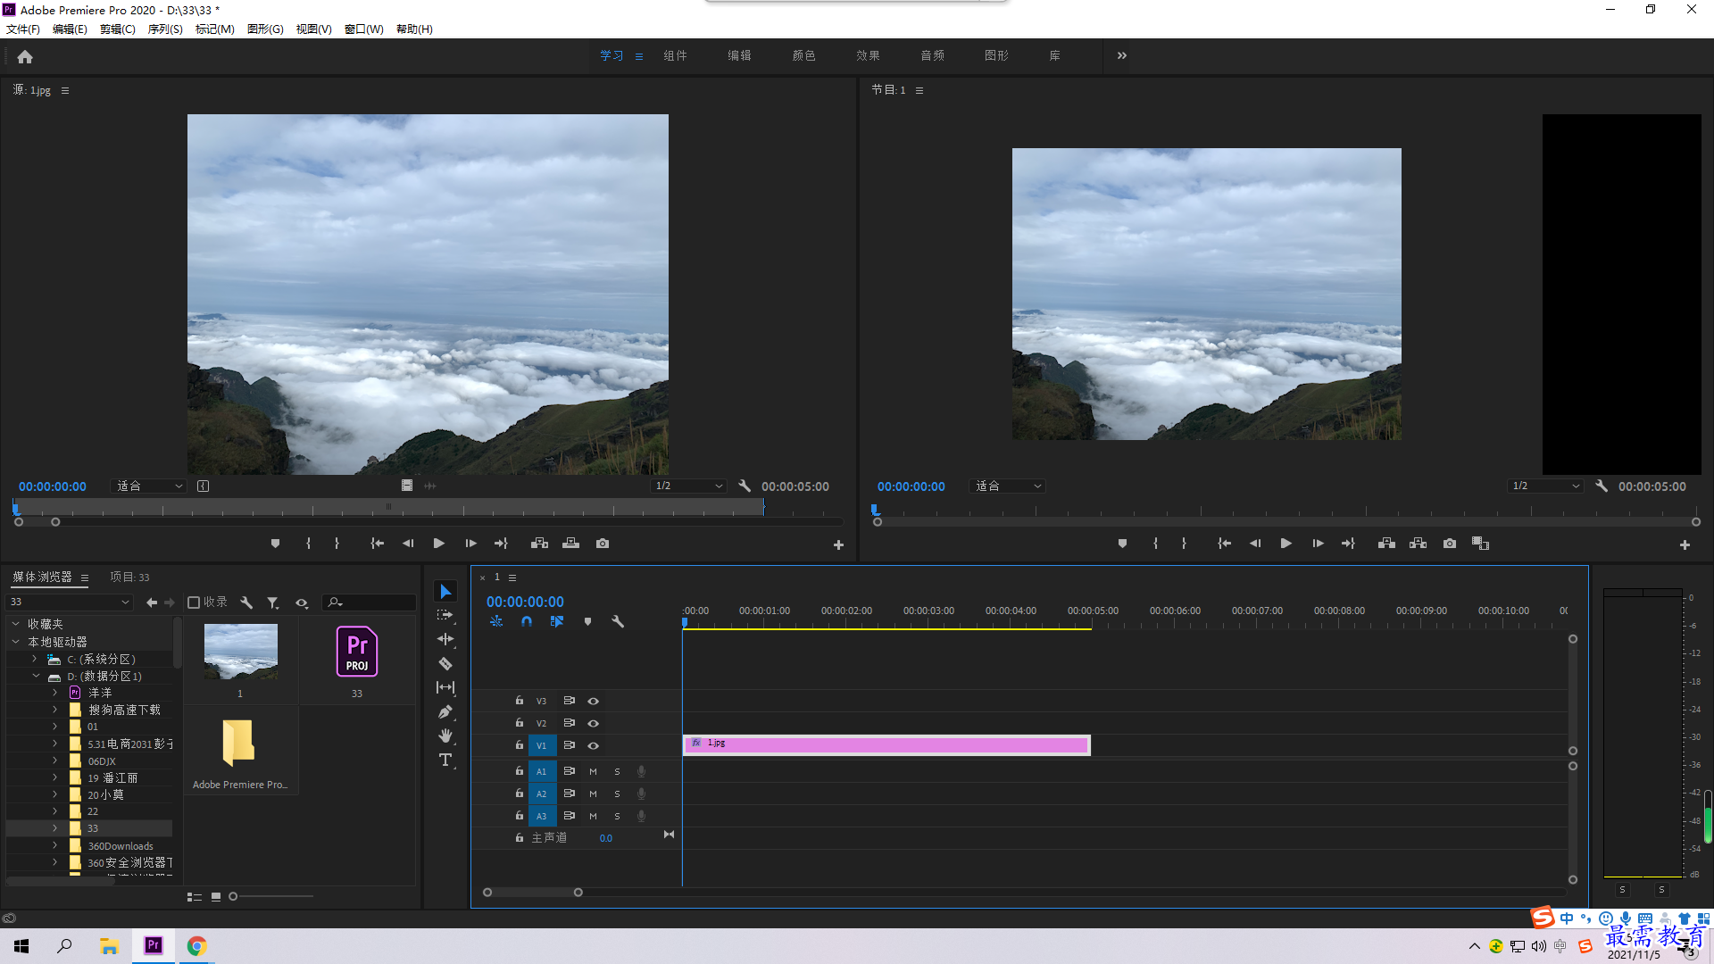Open program monitor settings wrench
Image resolution: width=1714 pixels, height=964 pixels.
pos(1602,486)
